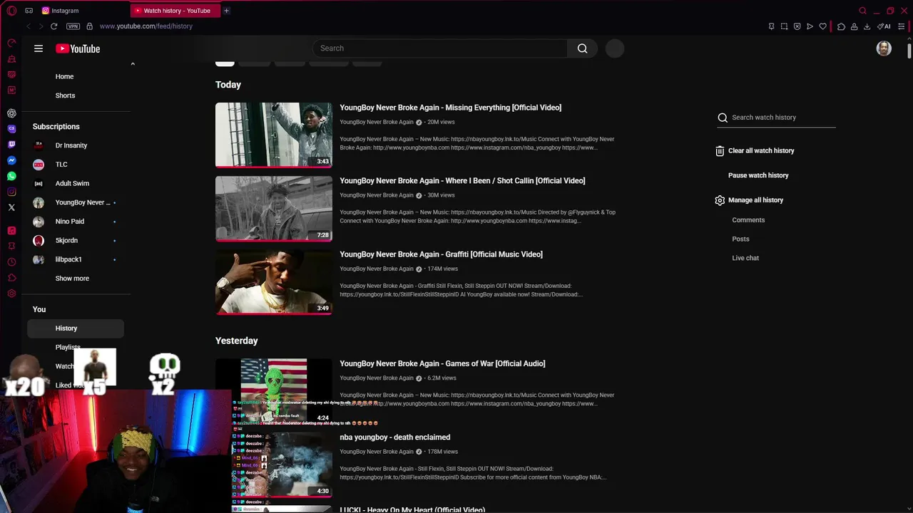Viewport: 913px width, 513px height.
Task: Toggle the VPN badge in address bar
Action: click(x=73, y=26)
